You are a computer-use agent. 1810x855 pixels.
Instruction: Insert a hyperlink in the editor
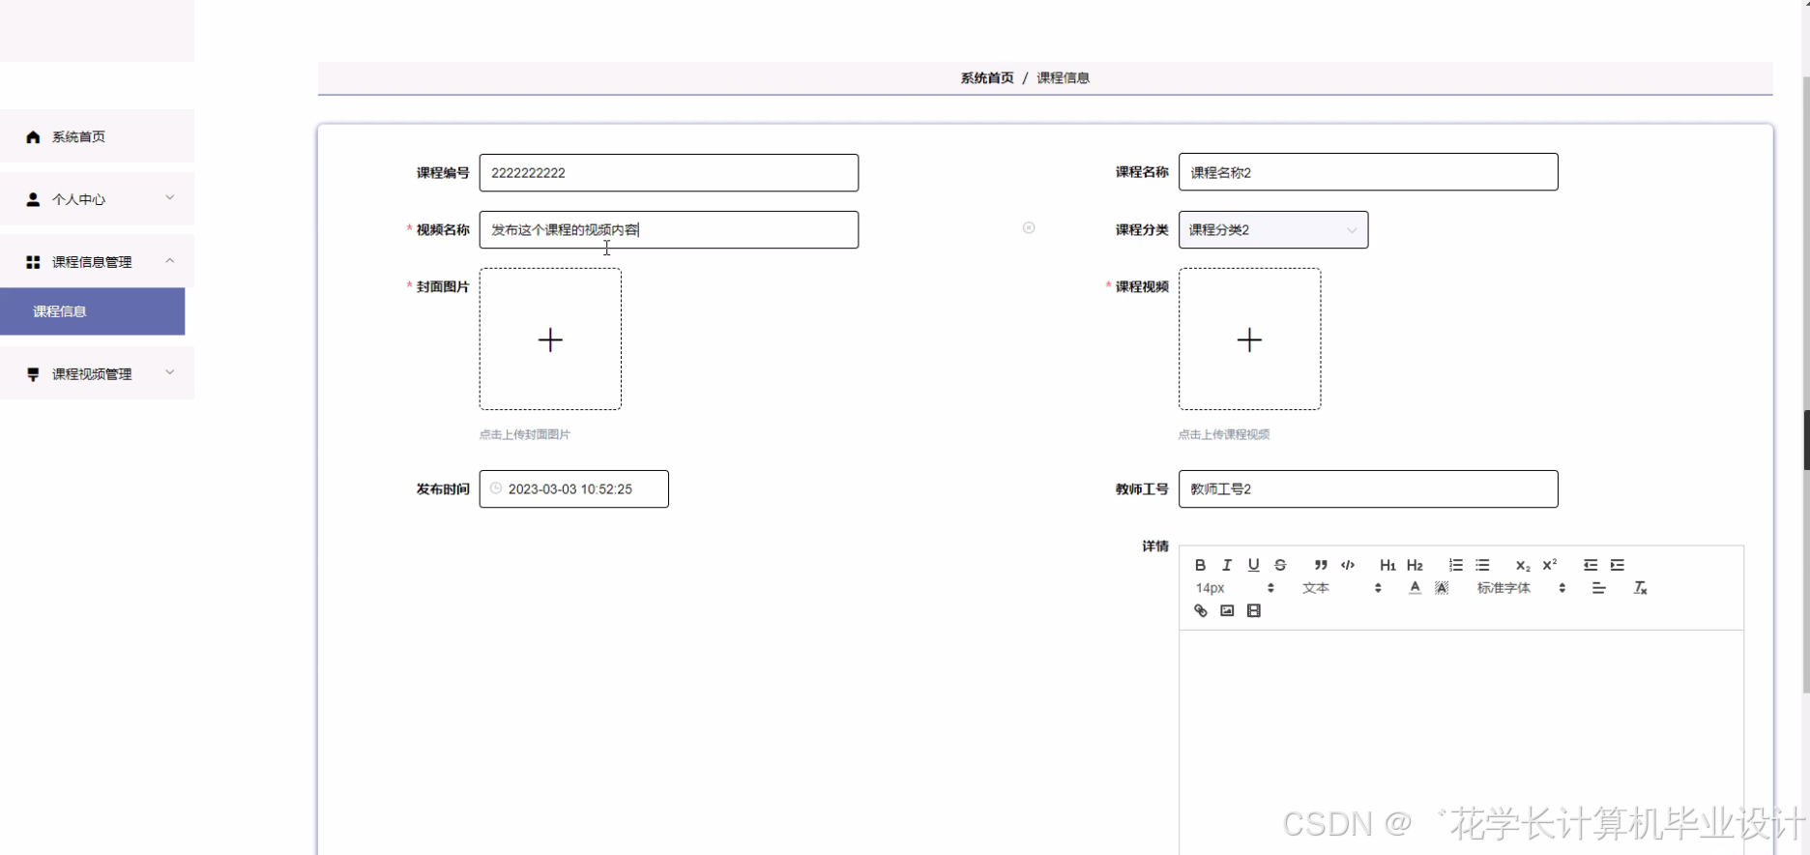point(1200,611)
